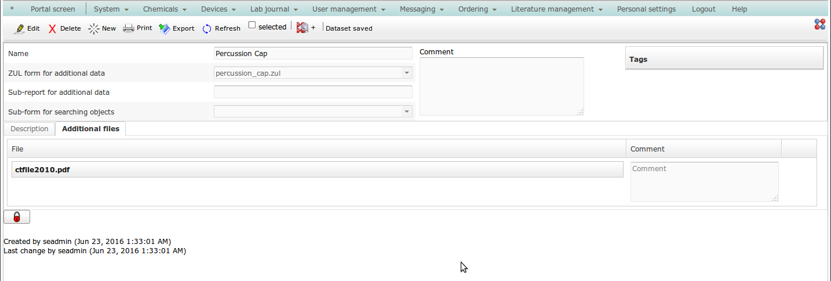The image size is (831, 281).
Task: Click the Name input field
Action: pyautogui.click(x=313, y=53)
